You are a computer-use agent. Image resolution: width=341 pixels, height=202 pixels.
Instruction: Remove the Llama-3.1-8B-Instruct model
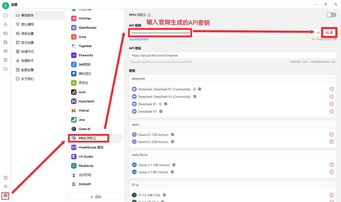[x=332, y=172]
